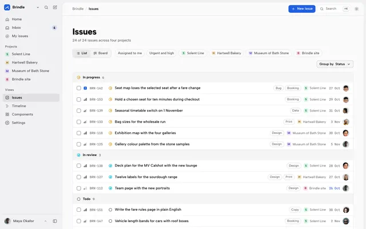Open Settings in the sidebar
The image size is (366, 229).
click(x=31, y=123)
